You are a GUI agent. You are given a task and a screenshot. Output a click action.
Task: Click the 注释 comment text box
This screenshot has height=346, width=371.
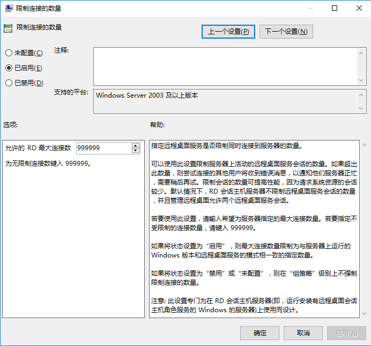(225, 67)
